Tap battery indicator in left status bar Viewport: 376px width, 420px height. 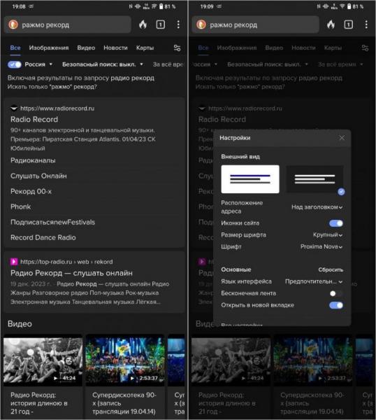pos(161,6)
